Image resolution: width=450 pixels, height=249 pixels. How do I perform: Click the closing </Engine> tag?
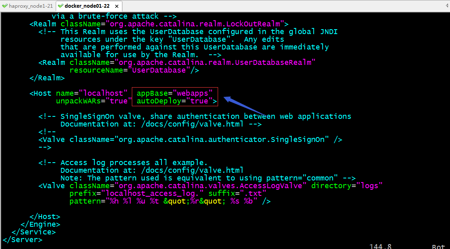coord(40,224)
